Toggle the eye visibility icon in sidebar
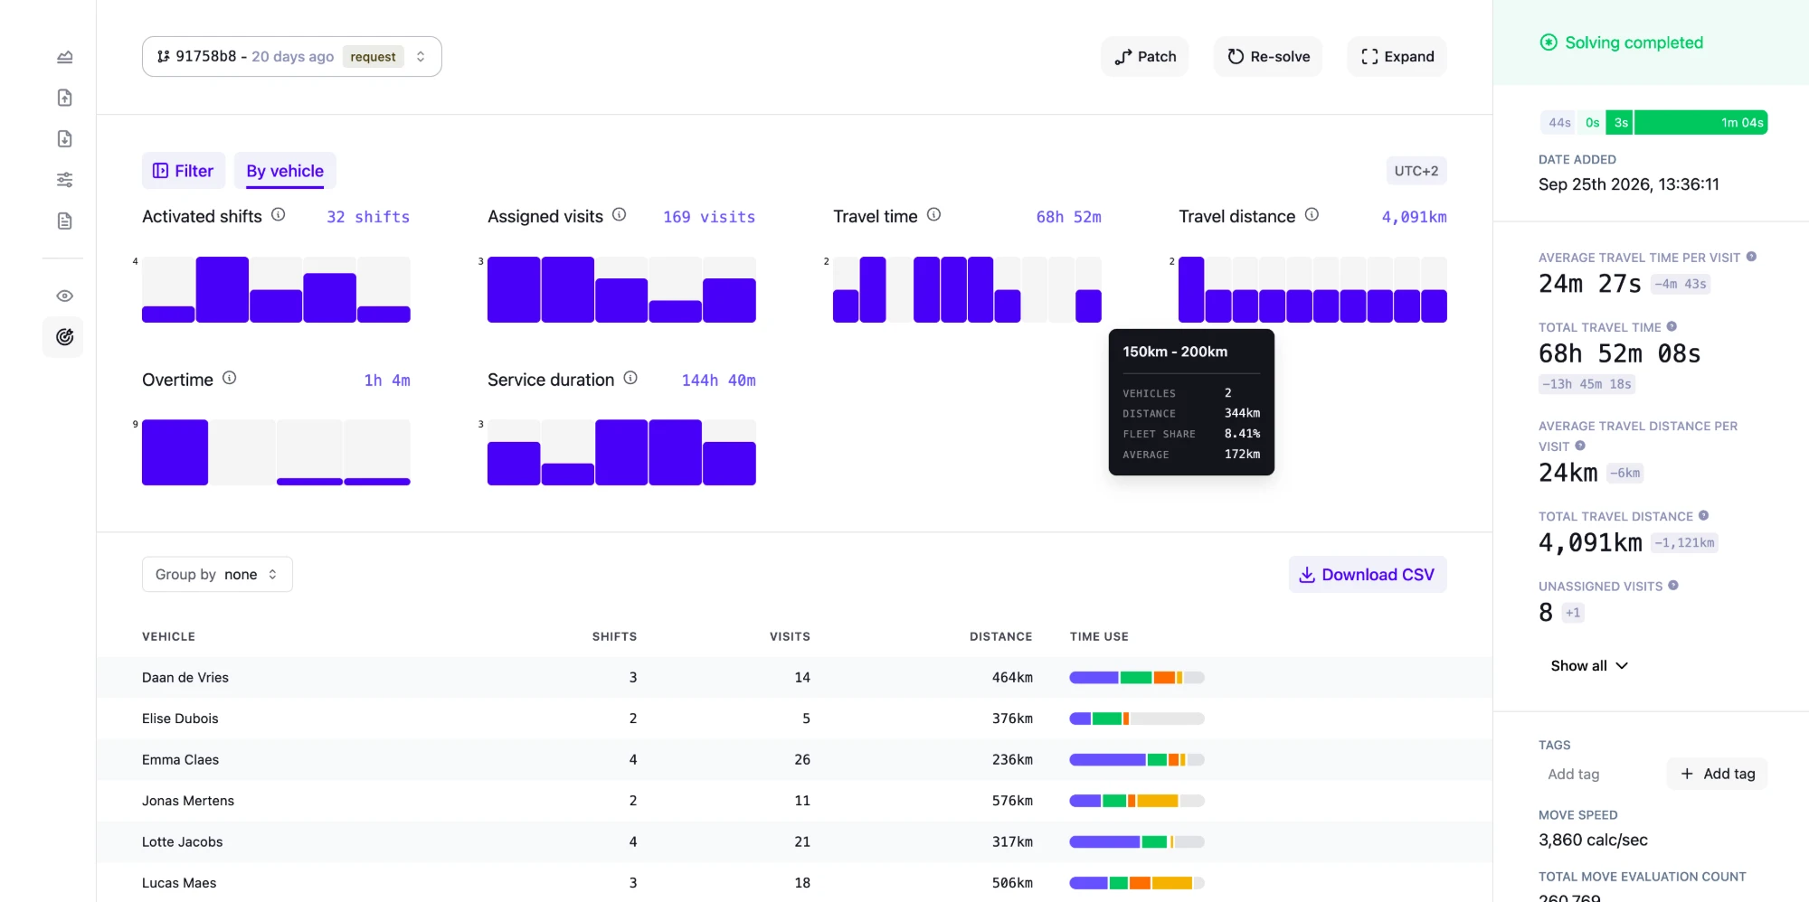The image size is (1809, 902). 64,296
